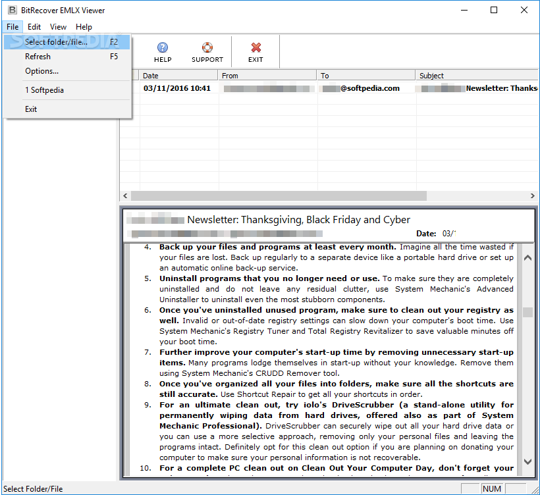Click up arrow of message body scrollbar

pos(527,258)
